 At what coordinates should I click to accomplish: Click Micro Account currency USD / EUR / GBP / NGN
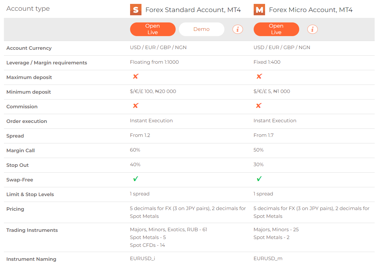point(282,47)
